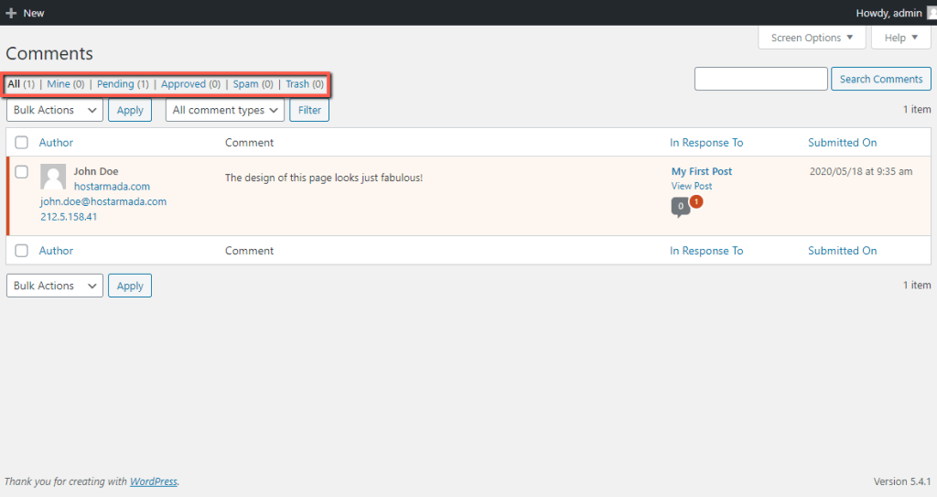Expand the Help panel
Screen dimensions: 937x497
900,38
